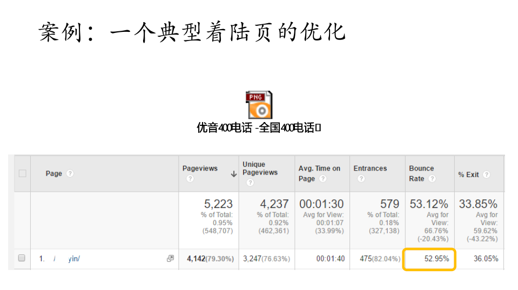The height and width of the screenshot is (290, 518).
Task: Open page in new window icon in row 1
Action: [170, 259]
